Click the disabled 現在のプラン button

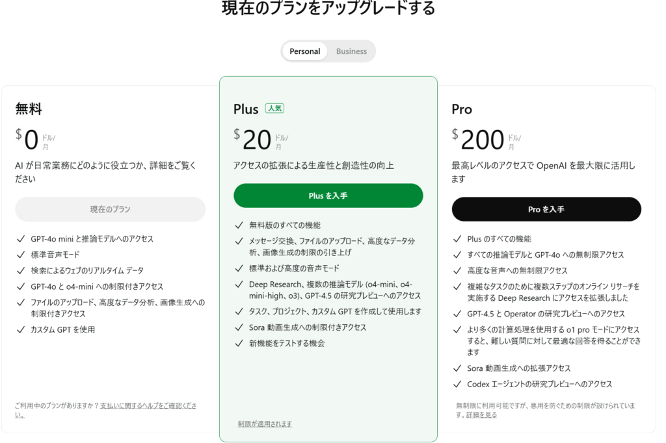111,209
